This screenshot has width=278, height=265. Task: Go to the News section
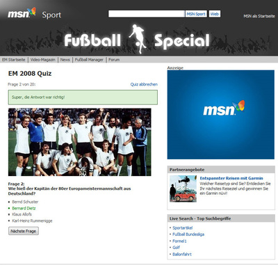coord(65,60)
